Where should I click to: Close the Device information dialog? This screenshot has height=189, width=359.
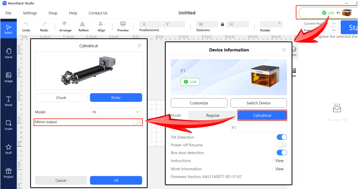click(284, 50)
